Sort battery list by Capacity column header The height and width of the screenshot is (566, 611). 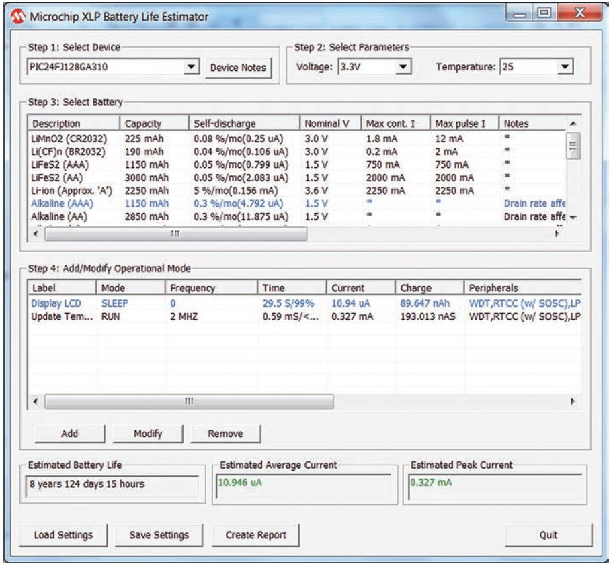pos(143,124)
